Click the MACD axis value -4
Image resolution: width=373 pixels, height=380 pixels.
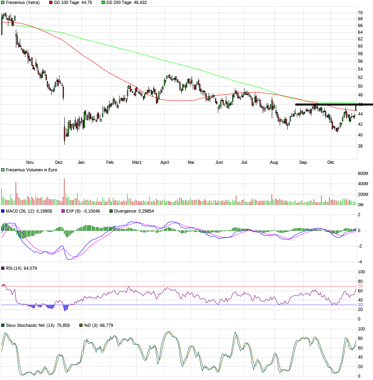pyautogui.click(x=360, y=262)
